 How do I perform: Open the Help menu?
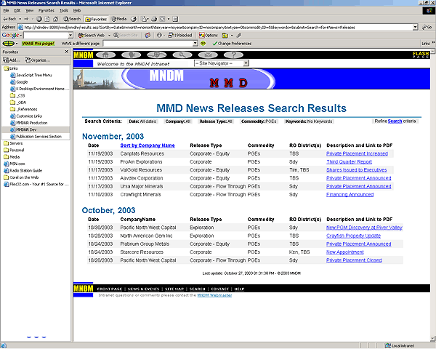point(77,11)
